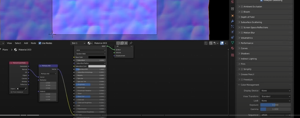The width and height of the screenshot is (300, 118).
Task: Click the Object field eyedropper
Action: coord(25,89)
